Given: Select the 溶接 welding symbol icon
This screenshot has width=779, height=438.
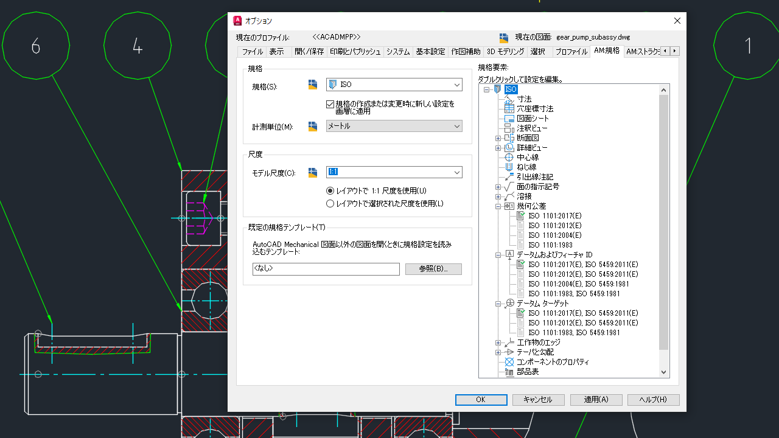Looking at the screenshot, I should (509, 196).
